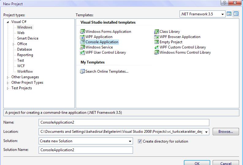Select Visual C# in project types
The width and height of the screenshot is (243, 165).
[19, 22]
